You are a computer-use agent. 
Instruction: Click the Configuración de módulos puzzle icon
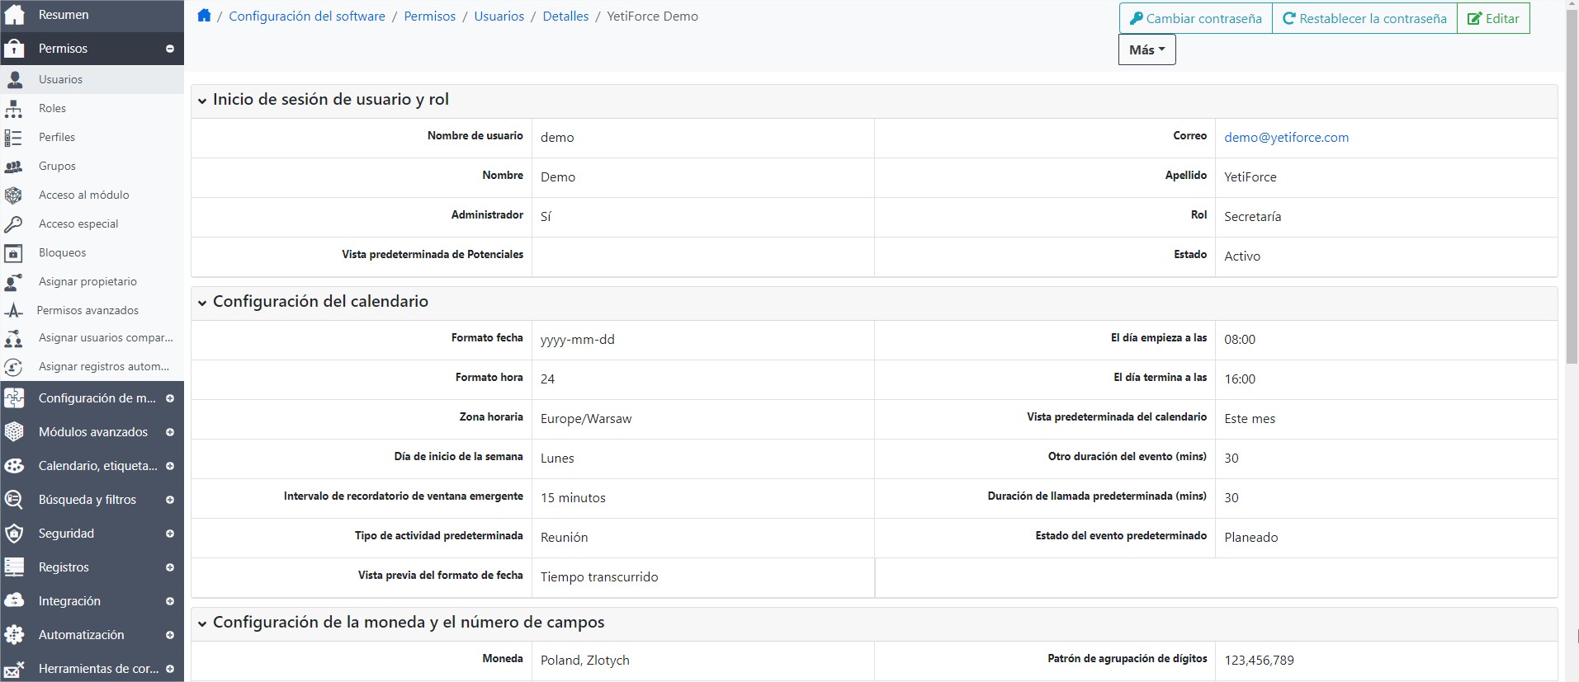pos(14,397)
